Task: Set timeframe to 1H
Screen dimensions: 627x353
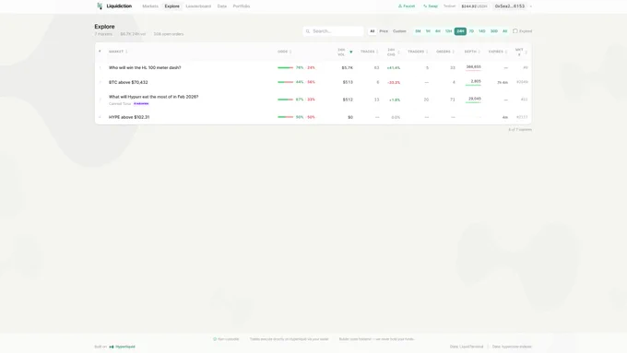Action: click(x=428, y=31)
